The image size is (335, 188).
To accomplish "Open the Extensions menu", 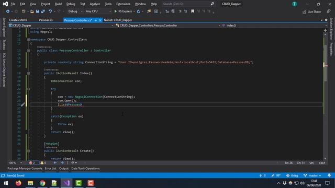I will tap(123, 4).
